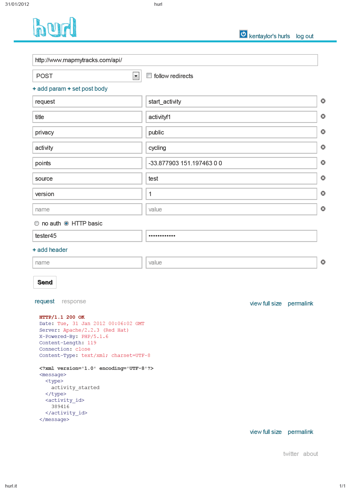Open the top permalink link
The image size is (354, 490).
(x=300, y=304)
